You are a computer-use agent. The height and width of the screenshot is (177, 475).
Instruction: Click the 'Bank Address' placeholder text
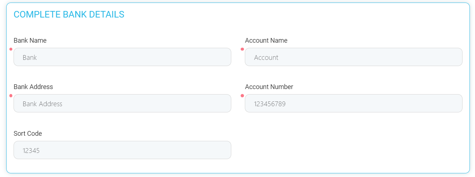click(x=43, y=104)
